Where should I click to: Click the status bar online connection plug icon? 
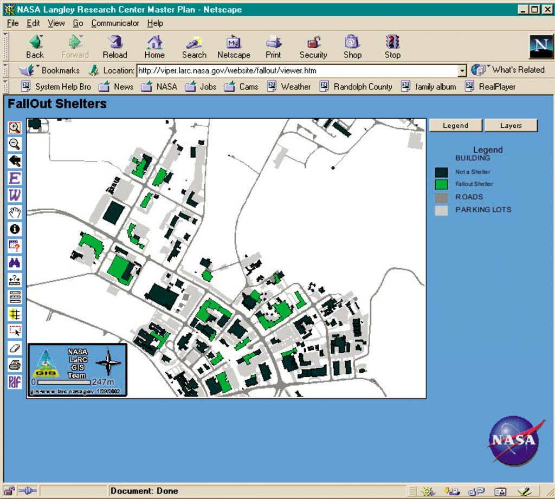[x=28, y=491]
